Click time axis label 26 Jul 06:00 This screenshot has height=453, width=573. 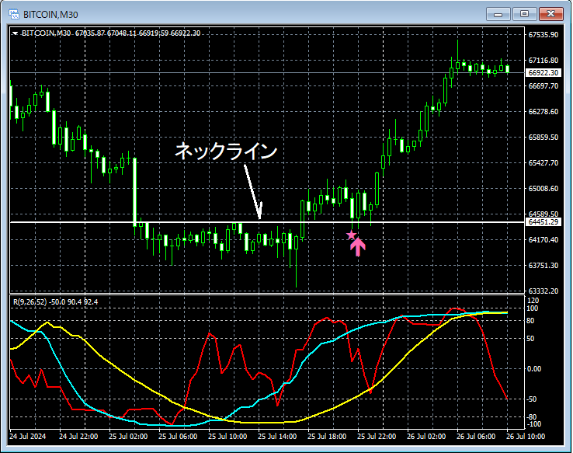[476, 437]
